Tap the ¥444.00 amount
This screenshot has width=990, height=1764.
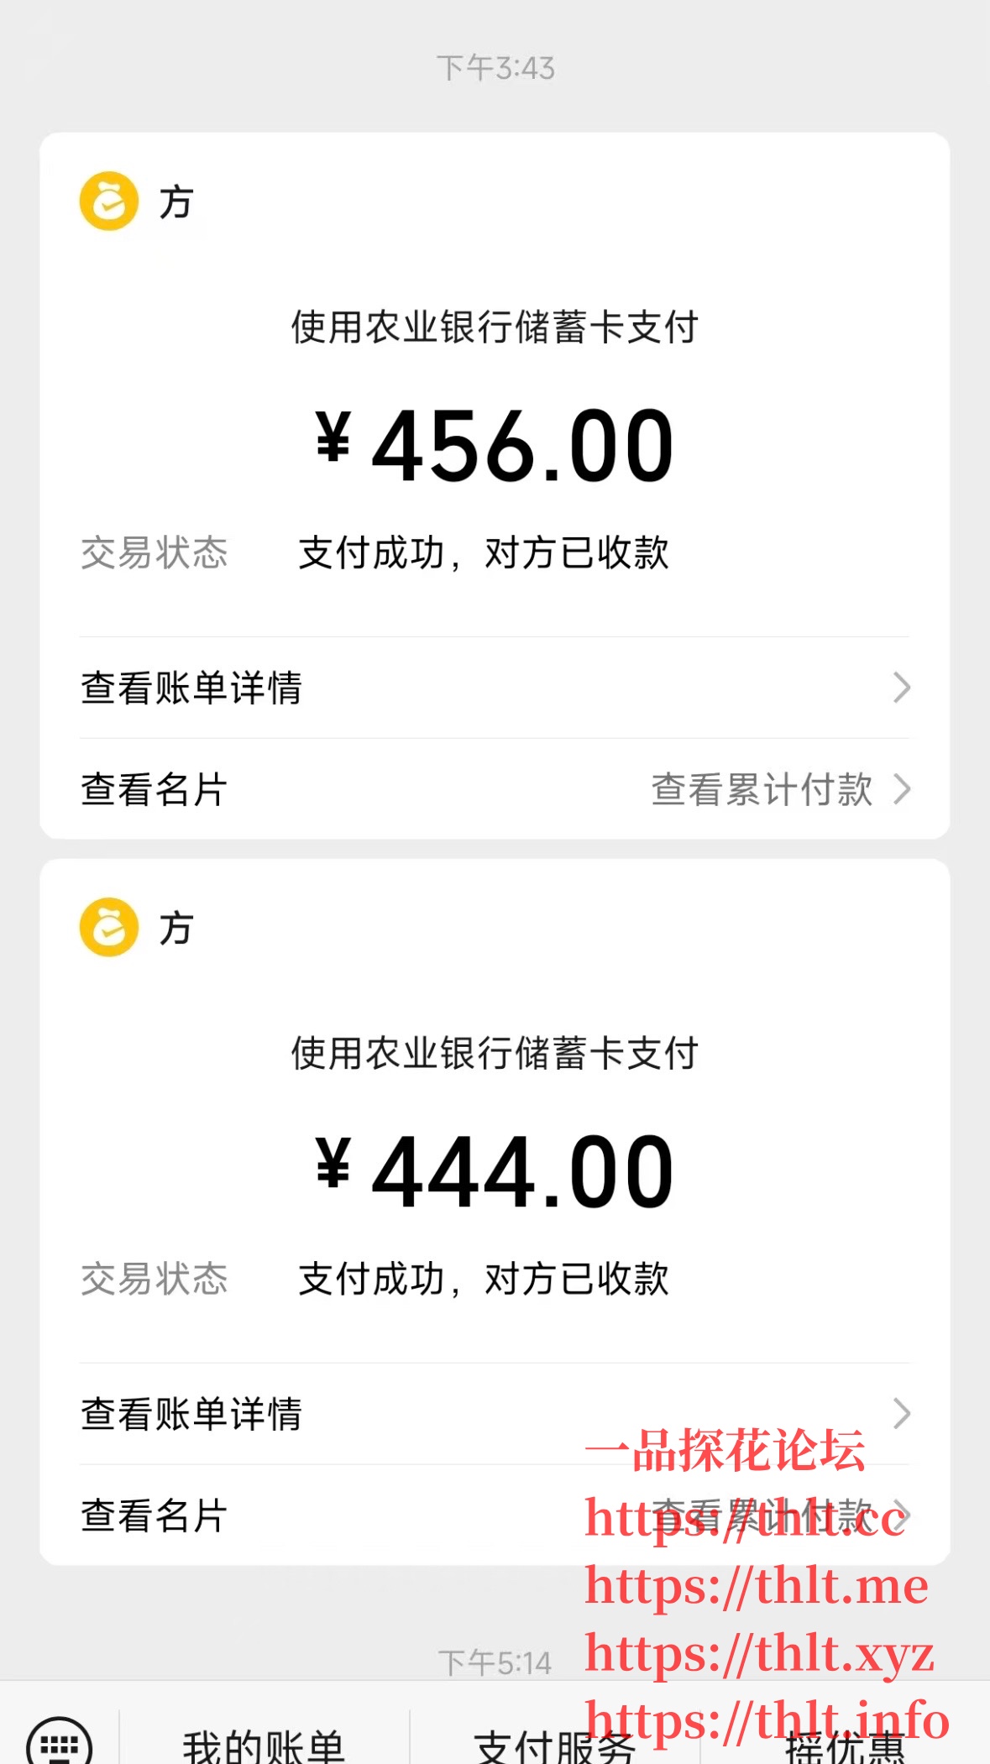coord(495,1171)
